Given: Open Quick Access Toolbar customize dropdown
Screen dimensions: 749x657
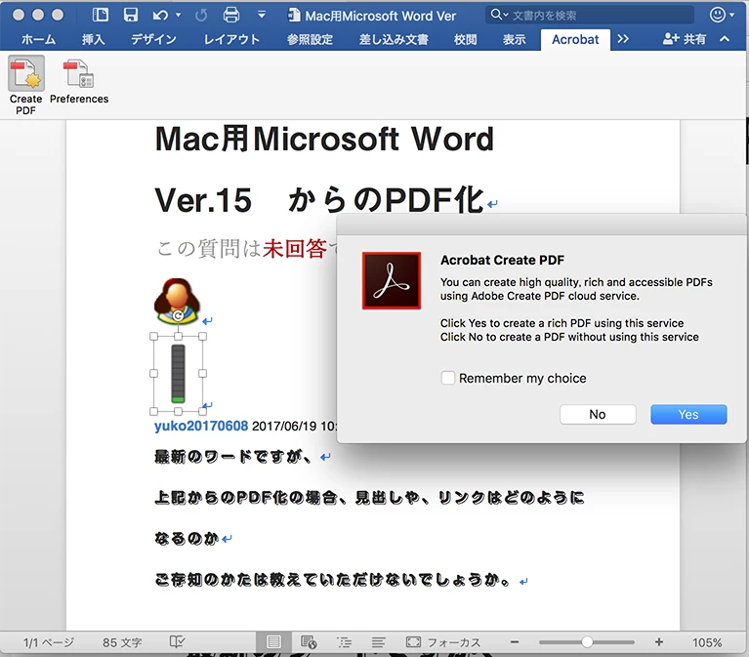Looking at the screenshot, I should click(x=262, y=15).
